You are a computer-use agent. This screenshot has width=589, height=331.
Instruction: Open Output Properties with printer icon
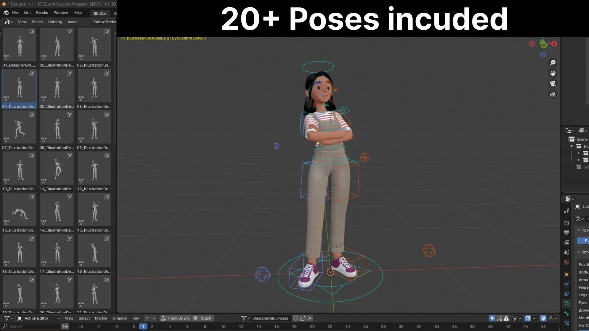(566, 233)
